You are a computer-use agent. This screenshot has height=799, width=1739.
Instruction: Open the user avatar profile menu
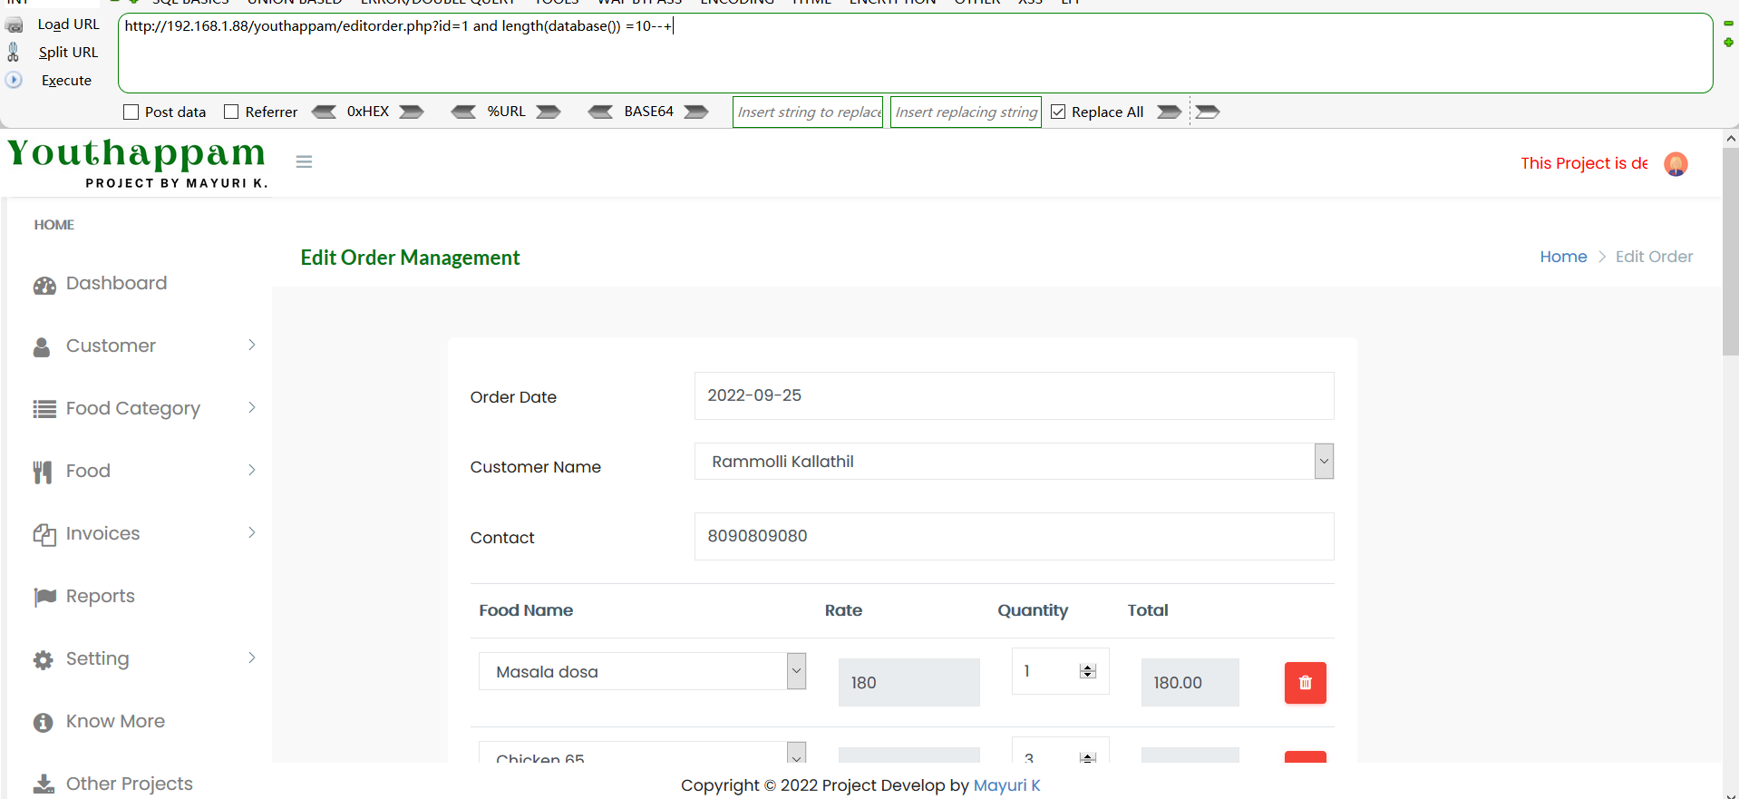(1676, 164)
